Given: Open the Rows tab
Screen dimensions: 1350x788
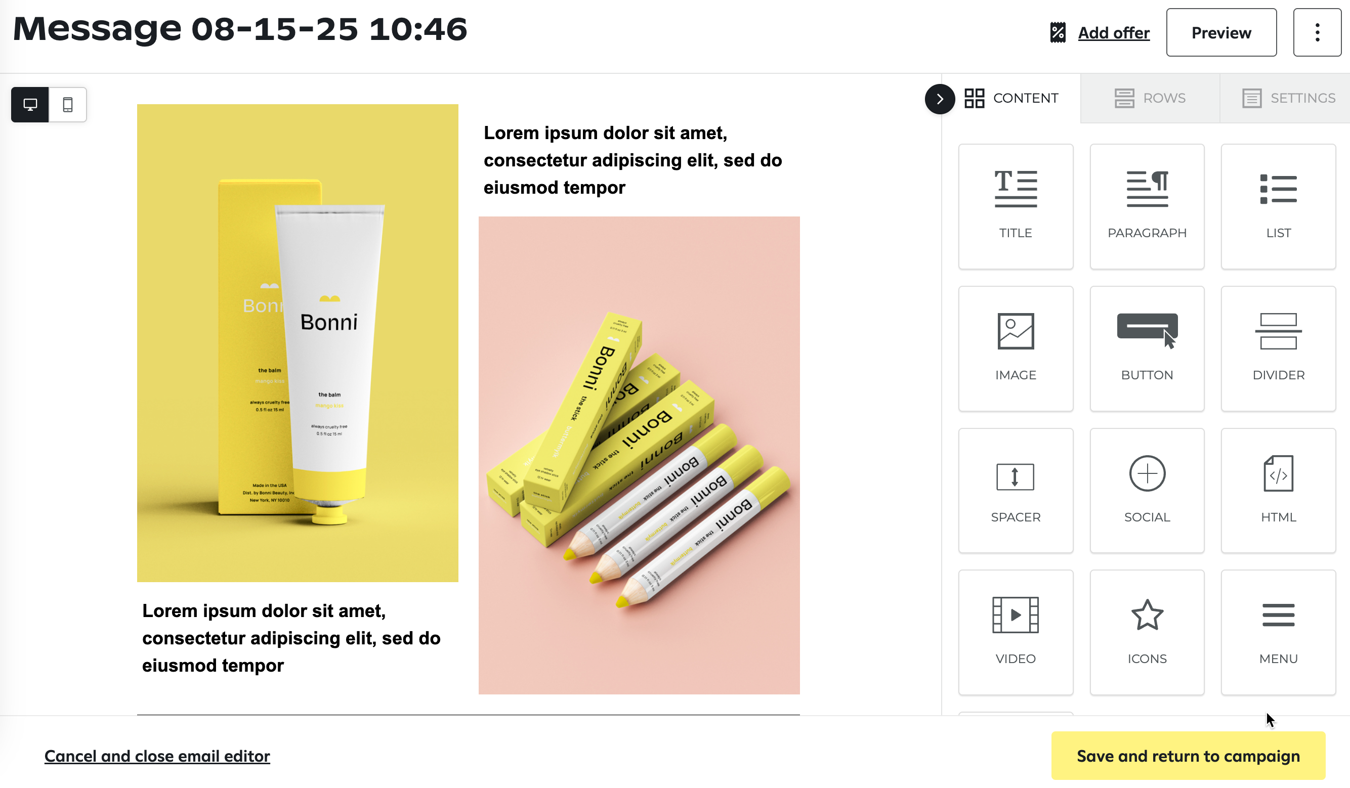Looking at the screenshot, I should (1150, 99).
